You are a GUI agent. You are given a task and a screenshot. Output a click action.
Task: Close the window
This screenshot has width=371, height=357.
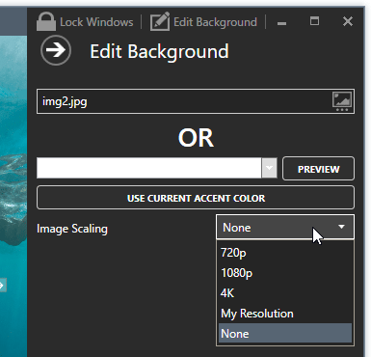coord(348,21)
